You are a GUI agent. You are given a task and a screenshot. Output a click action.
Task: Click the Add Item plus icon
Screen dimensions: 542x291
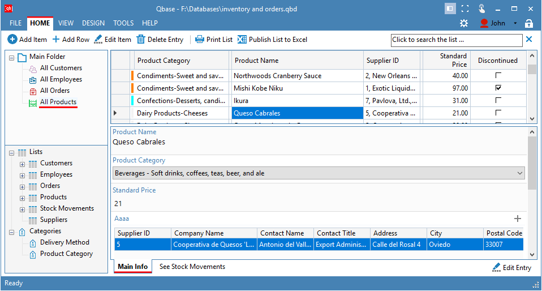tap(12, 40)
